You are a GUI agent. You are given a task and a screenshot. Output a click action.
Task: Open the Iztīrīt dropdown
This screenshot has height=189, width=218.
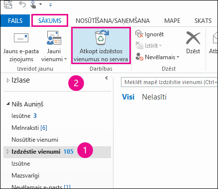(x=148, y=46)
